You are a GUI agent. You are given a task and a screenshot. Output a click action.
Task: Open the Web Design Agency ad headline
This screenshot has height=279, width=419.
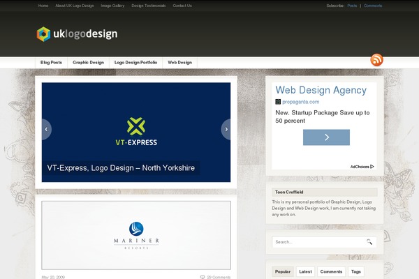pos(321,90)
